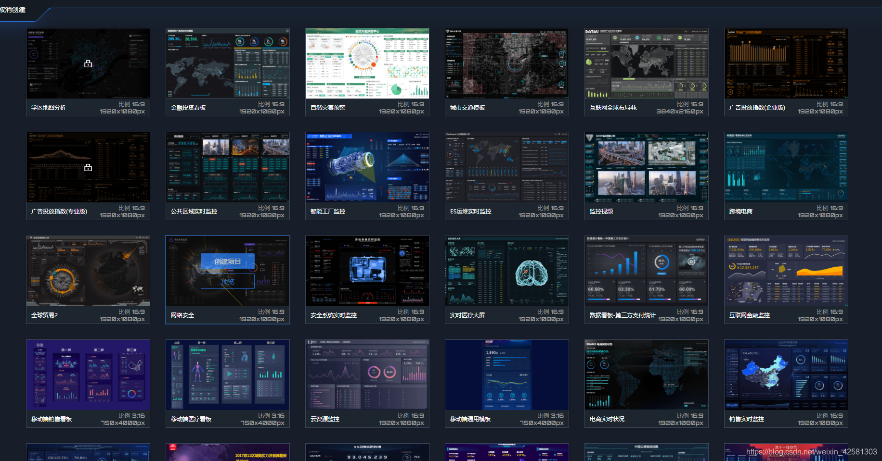Image resolution: width=882 pixels, height=461 pixels.
Task: Click 比例 3:16 label on 移动端销售看板
Action: pyautogui.click(x=131, y=416)
